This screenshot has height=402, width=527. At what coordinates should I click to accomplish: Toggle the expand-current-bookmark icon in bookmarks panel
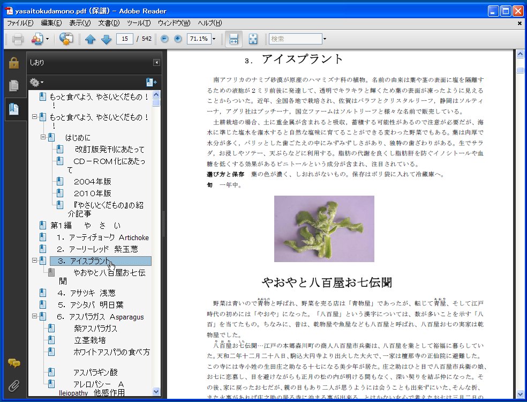pos(150,81)
